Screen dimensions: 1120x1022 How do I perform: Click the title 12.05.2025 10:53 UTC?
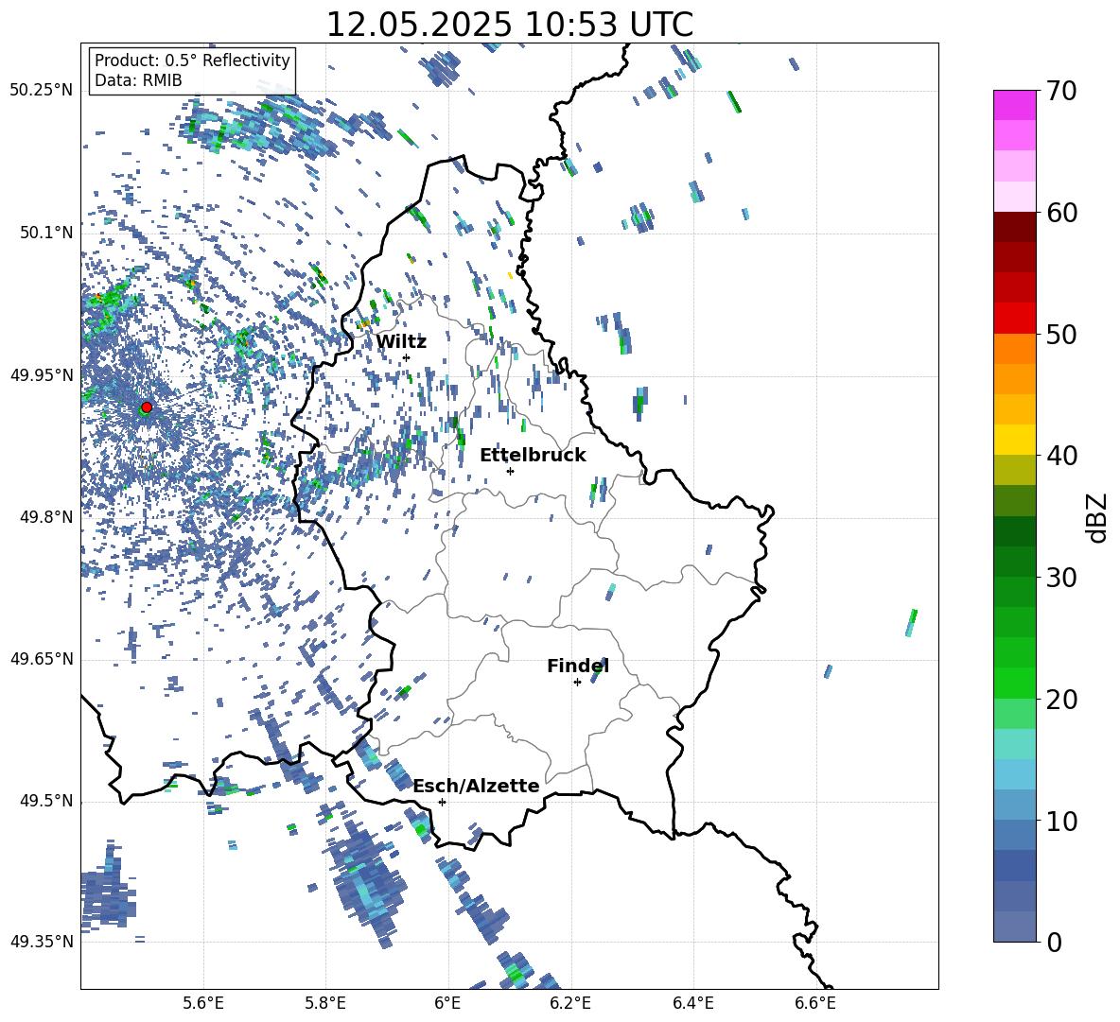coord(509,25)
